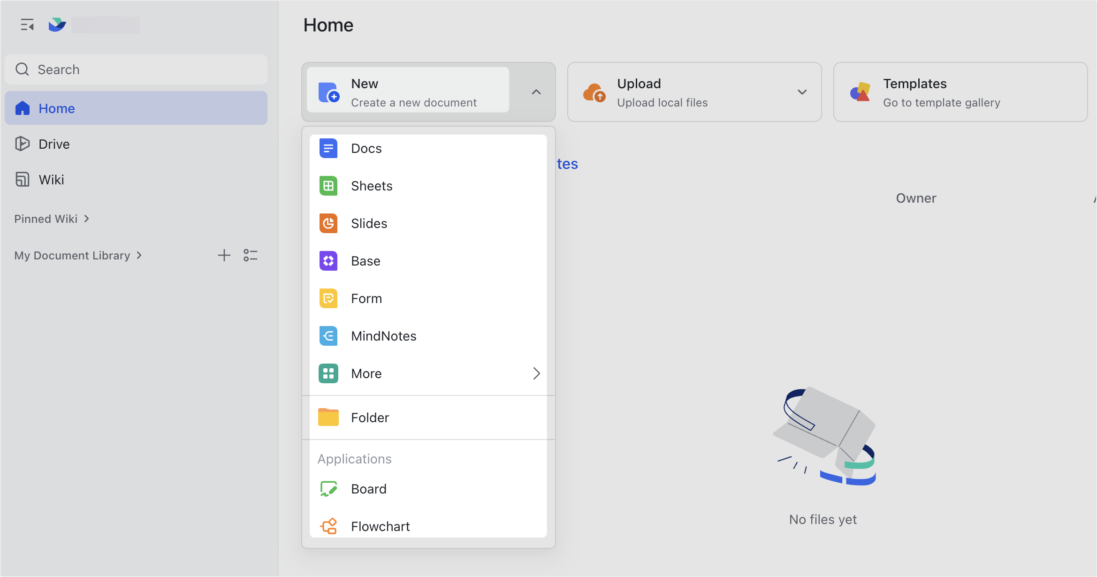Click the Search field
The image size is (1097, 577).
point(136,69)
